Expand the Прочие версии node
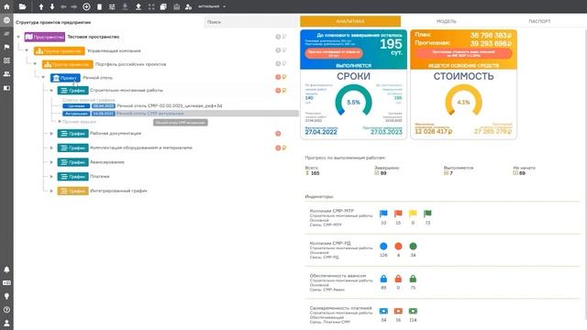This screenshot has width=587, height=330. click(60, 122)
